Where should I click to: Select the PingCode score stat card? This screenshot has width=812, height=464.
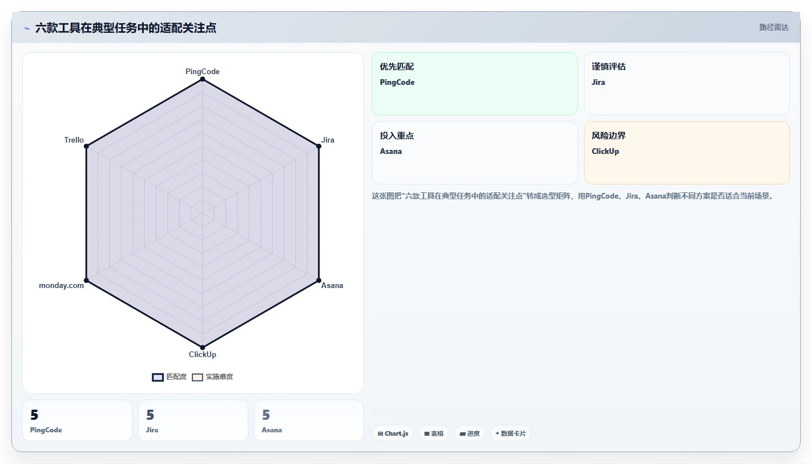tap(77, 420)
